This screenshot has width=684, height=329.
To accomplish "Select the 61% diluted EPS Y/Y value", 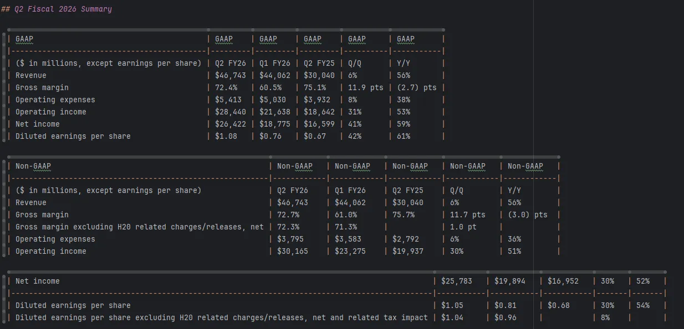I will click(404, 136).
